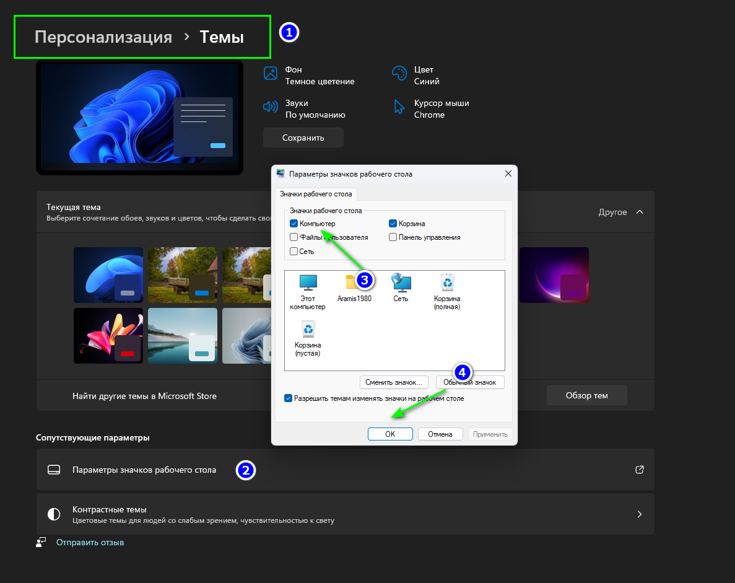Click the Другое current theme name

click(x=612, y=212)
